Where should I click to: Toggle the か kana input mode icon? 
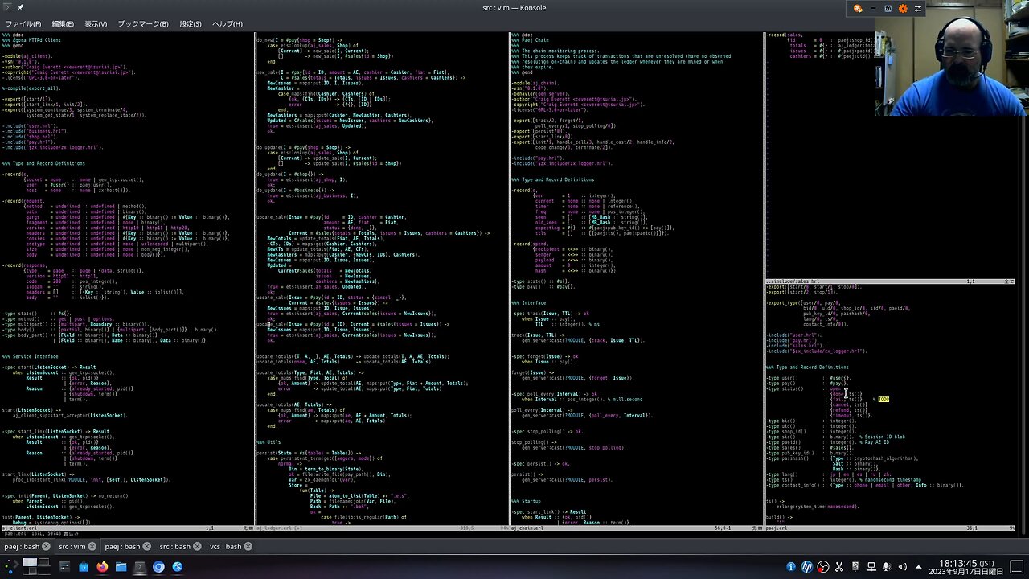pyautogui.click(x=888, y=8)
